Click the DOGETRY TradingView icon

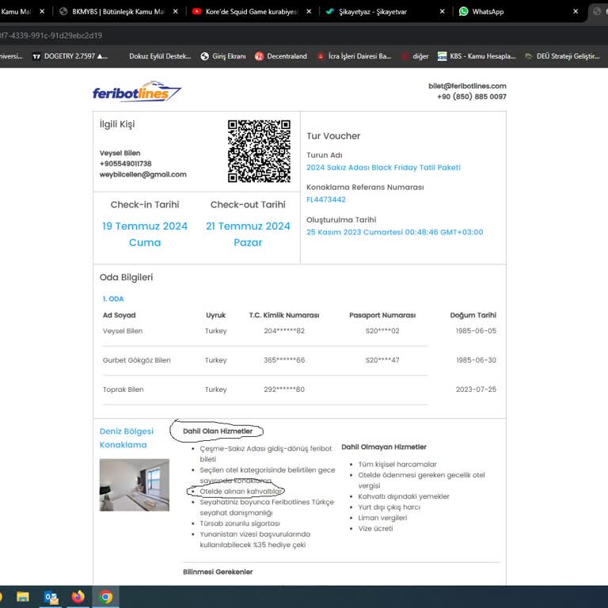pos(36,56)
